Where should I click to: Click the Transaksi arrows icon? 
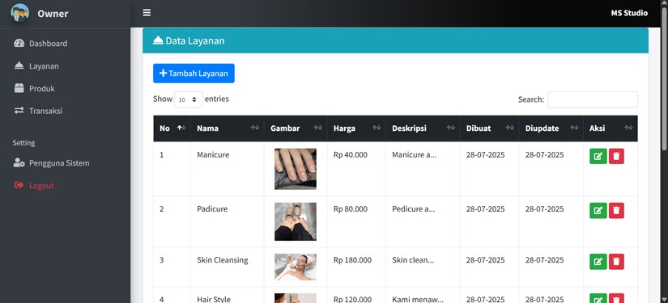[x=19, y=111]
